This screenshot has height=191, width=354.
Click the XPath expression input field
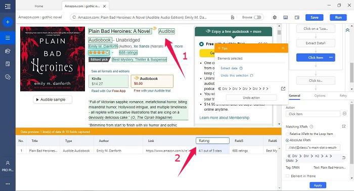[313, 148]
